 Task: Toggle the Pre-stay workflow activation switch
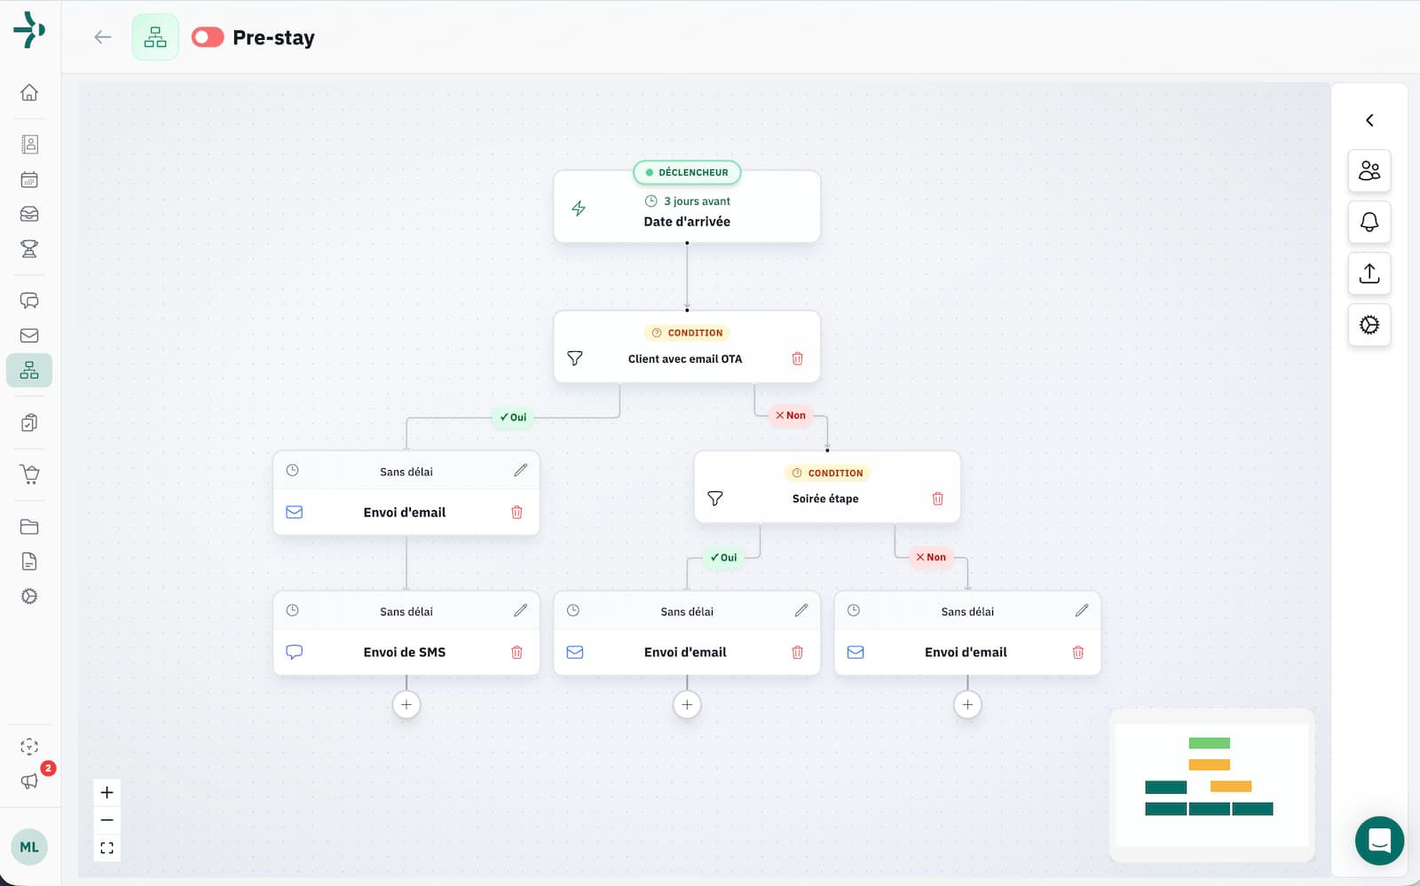click(208, 37)
